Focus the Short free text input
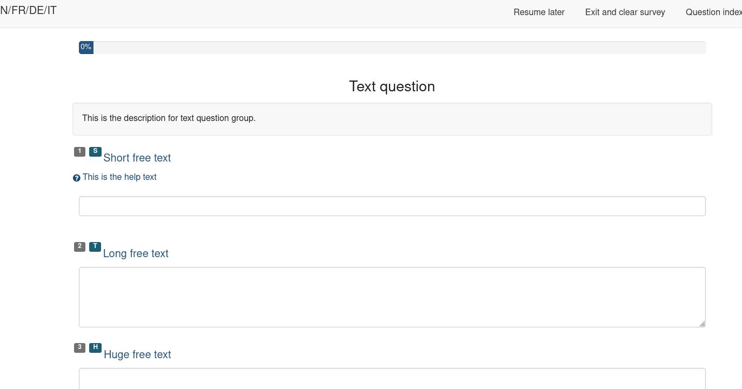742x389 pixels. 392,206
